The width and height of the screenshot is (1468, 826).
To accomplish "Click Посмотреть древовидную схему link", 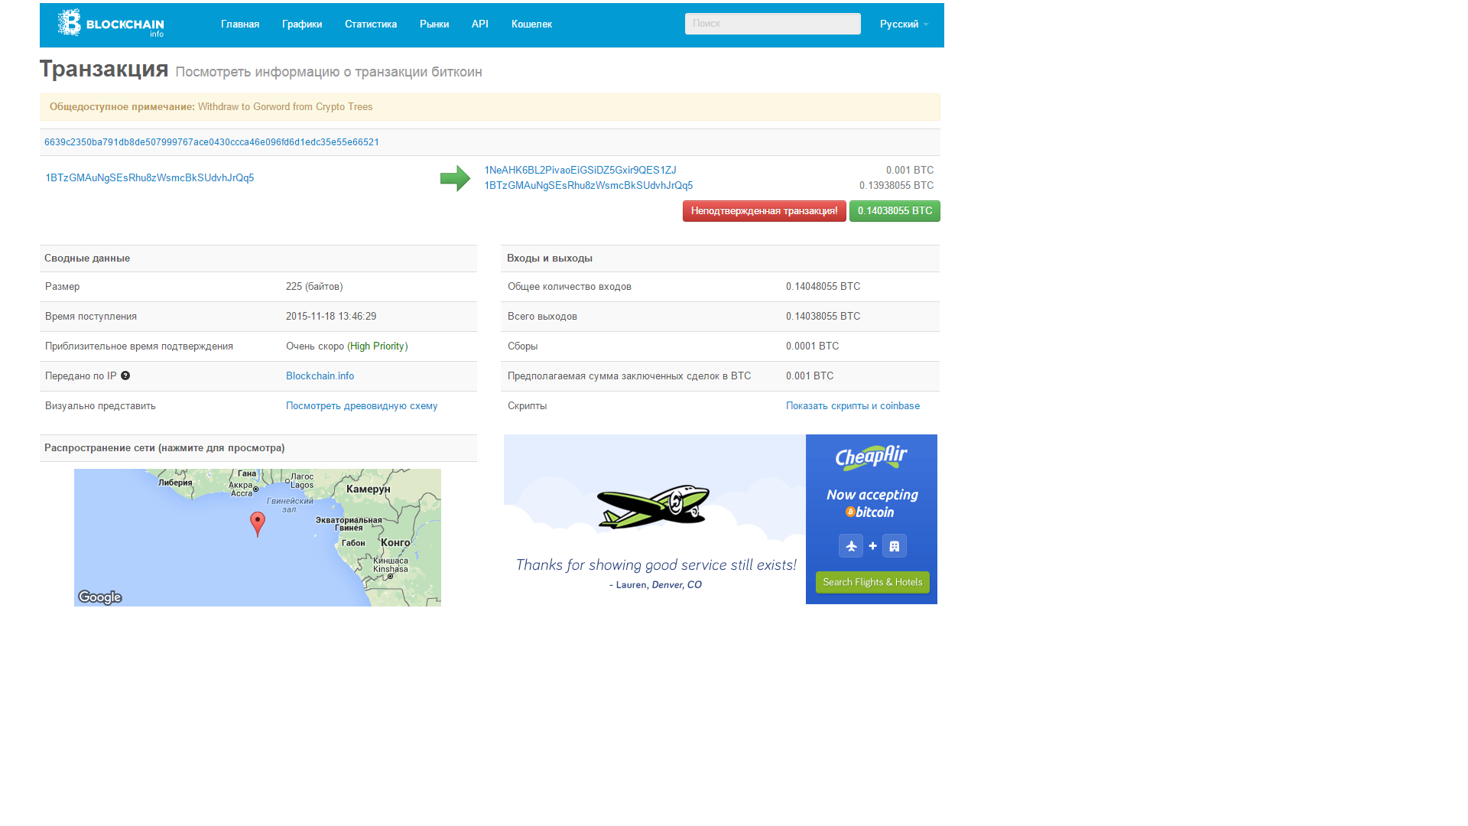I will (x=362, y=406).
